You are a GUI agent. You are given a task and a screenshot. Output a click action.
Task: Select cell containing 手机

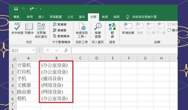(28, 78)
